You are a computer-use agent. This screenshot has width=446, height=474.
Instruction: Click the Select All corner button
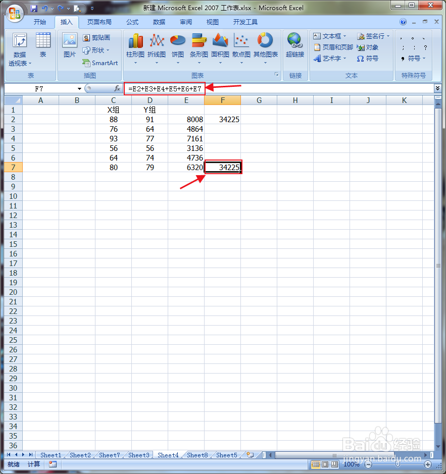click(14, 100)
